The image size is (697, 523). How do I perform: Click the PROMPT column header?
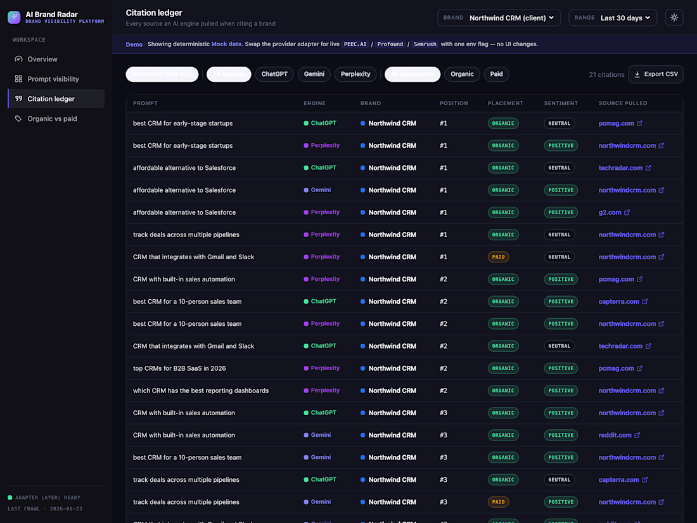click(x=145, y=103)
